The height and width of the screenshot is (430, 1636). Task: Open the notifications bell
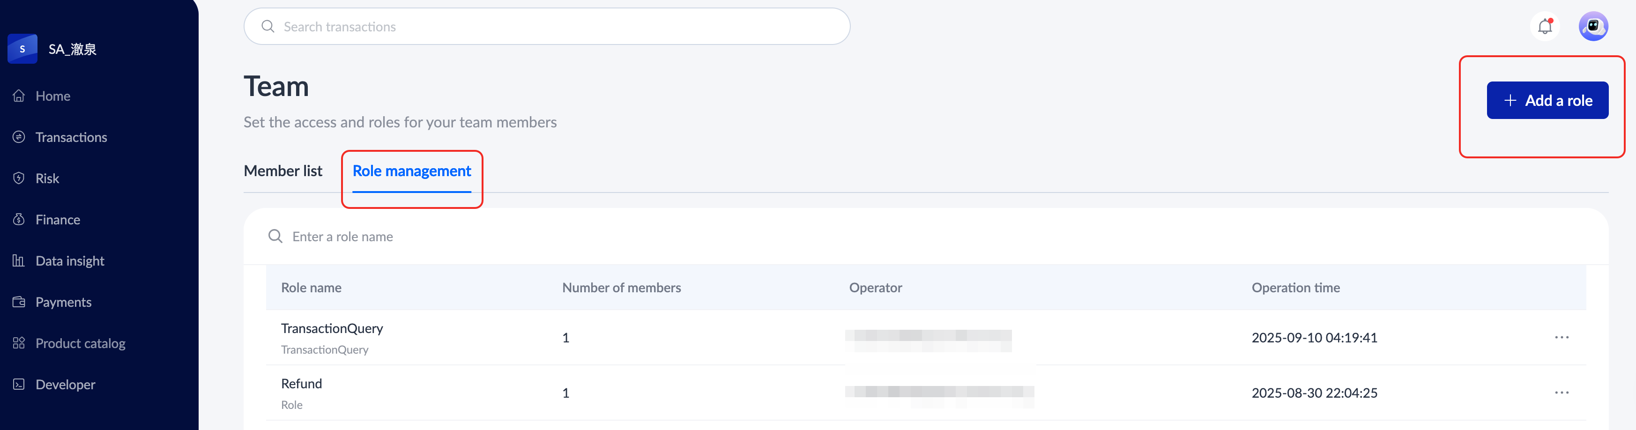coord(1545,27)
